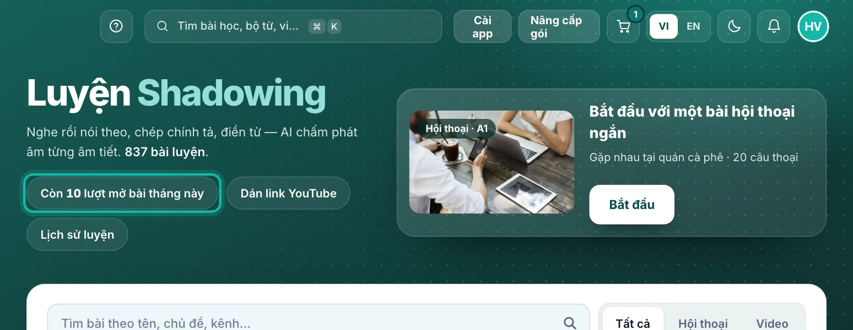Open the café conversation thumbnail image
The width and height of the screenshot is (853, 330).
(492, 162)
